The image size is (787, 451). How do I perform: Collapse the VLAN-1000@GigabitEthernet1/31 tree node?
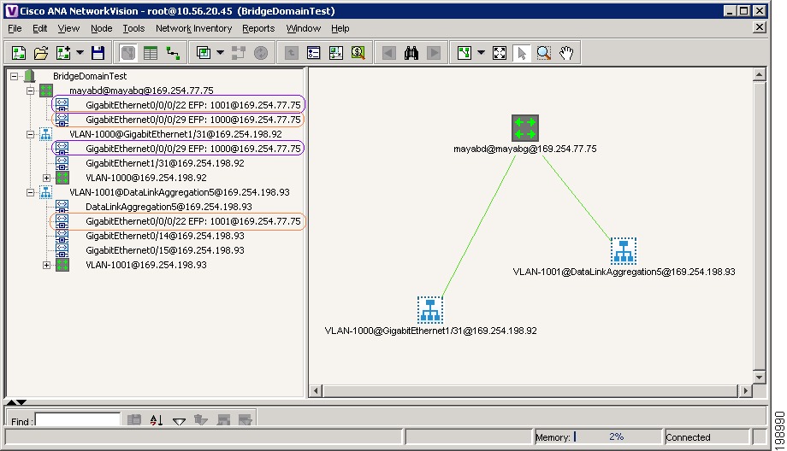pos(30,134)
